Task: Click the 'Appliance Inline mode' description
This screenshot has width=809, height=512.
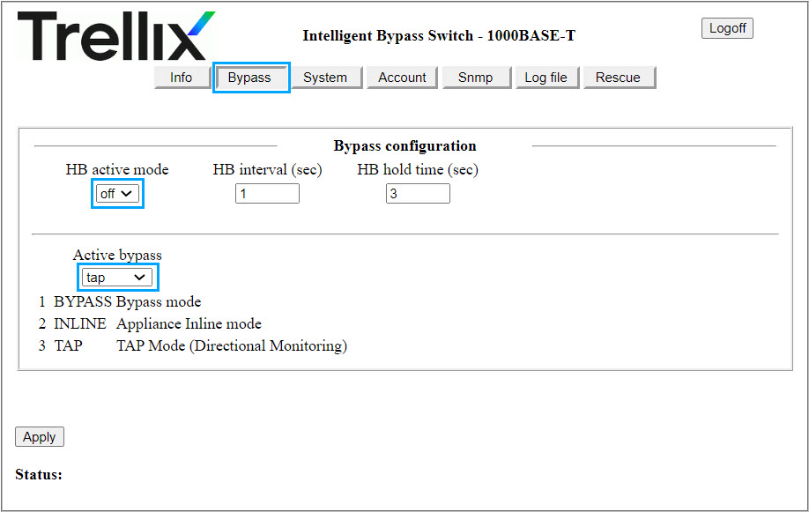Action: 189,323
